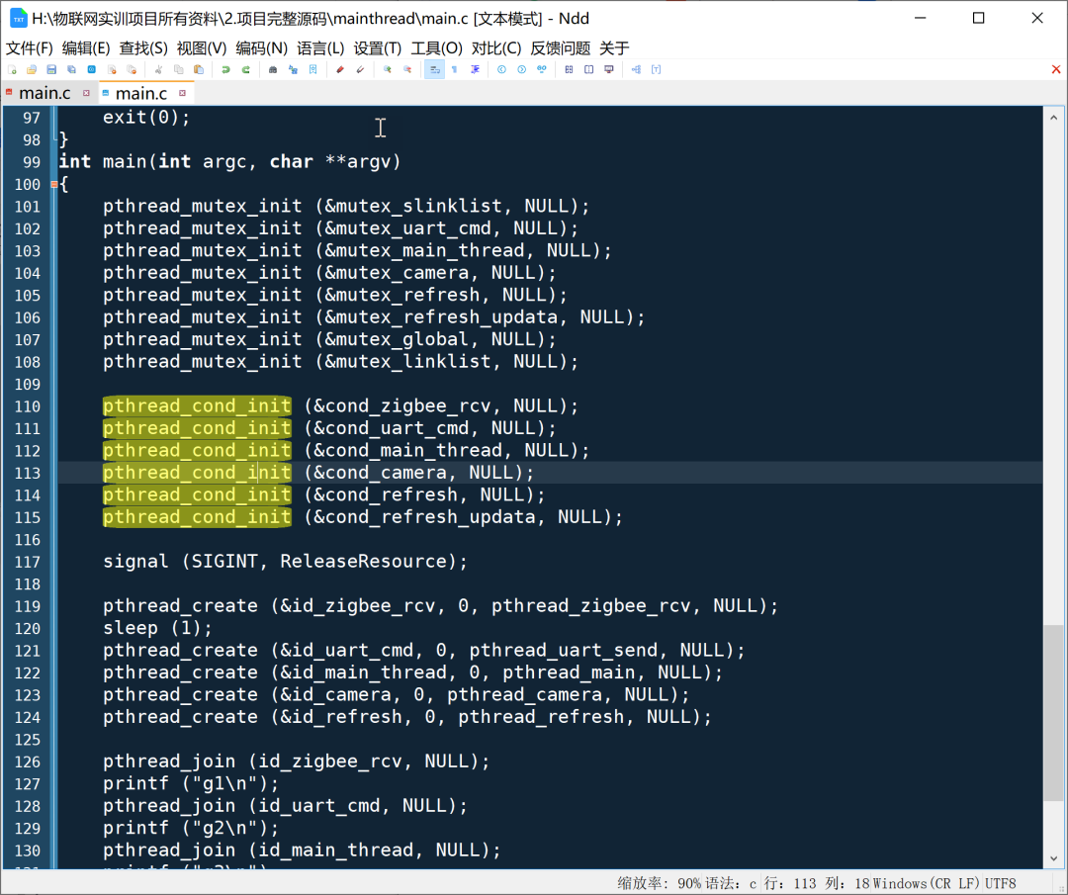This screenshot has width=1068, height=895.
Task: Create a new file
Action: tap(13, 69)
